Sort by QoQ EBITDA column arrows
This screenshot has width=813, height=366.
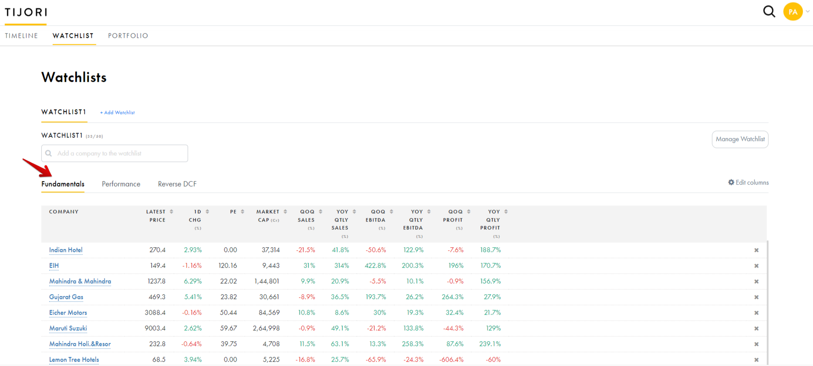(x=391, y=212)
